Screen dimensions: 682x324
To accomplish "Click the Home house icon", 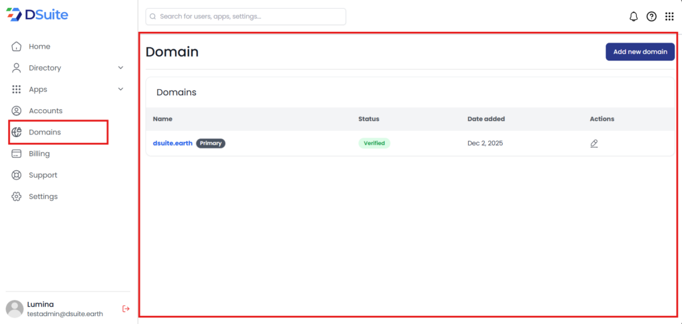I will pyautogui.click(x=17, y=47).
